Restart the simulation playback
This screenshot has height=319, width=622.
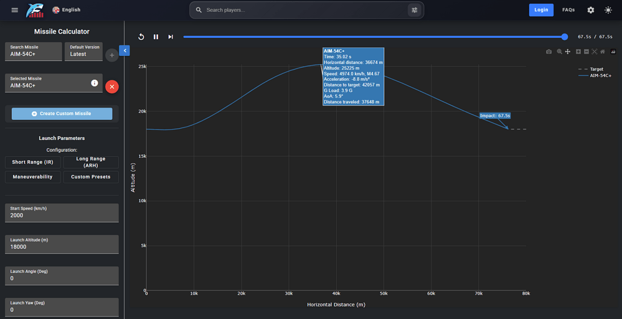[x=141, y=37]
